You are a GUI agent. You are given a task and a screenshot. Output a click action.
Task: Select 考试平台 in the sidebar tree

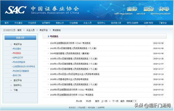18,44
